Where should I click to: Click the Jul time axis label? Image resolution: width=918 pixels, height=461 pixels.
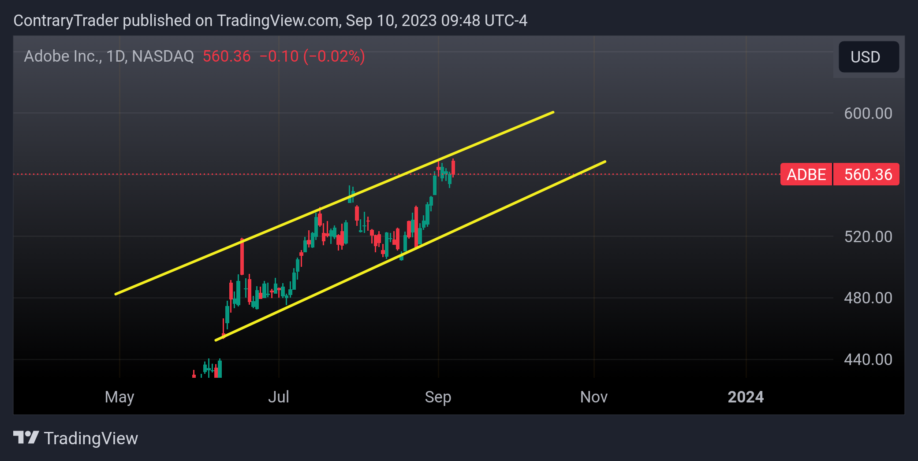[279, 397]
